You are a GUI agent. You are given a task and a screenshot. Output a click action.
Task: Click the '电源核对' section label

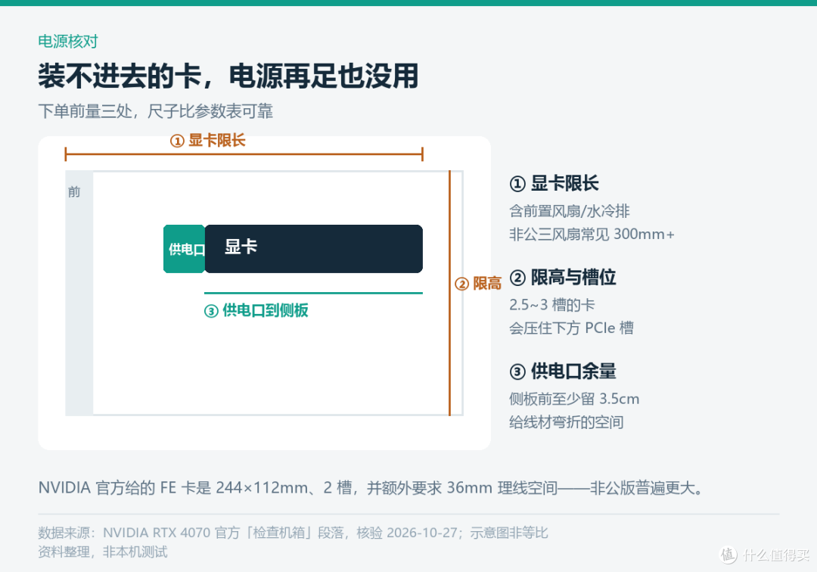click(x=68, y=42)
